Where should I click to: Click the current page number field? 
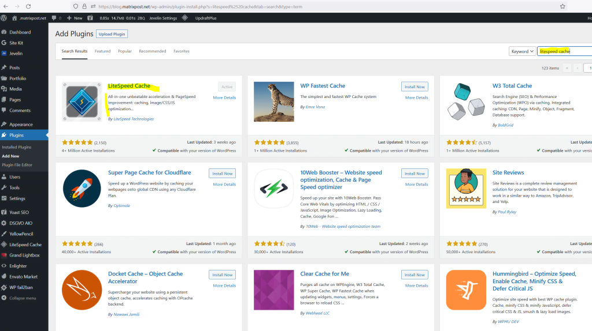(x=588, y=68)
